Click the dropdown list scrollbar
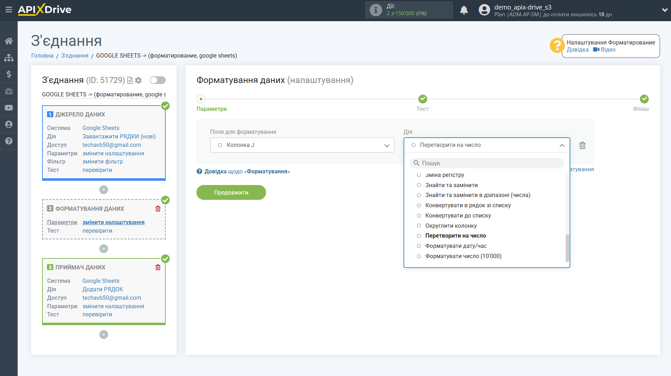The width and height of the screenshot is (671, 376). [x=567, y=248]
